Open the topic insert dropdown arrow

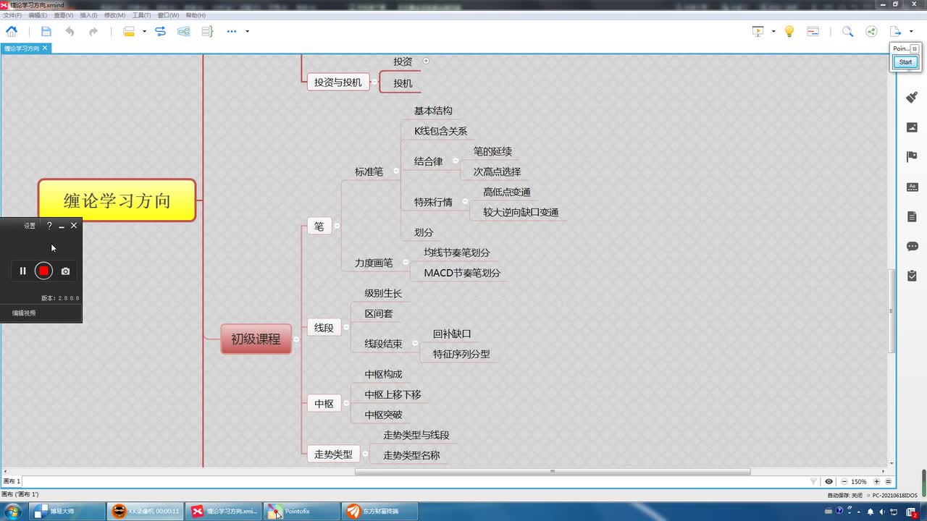point(144,31)
